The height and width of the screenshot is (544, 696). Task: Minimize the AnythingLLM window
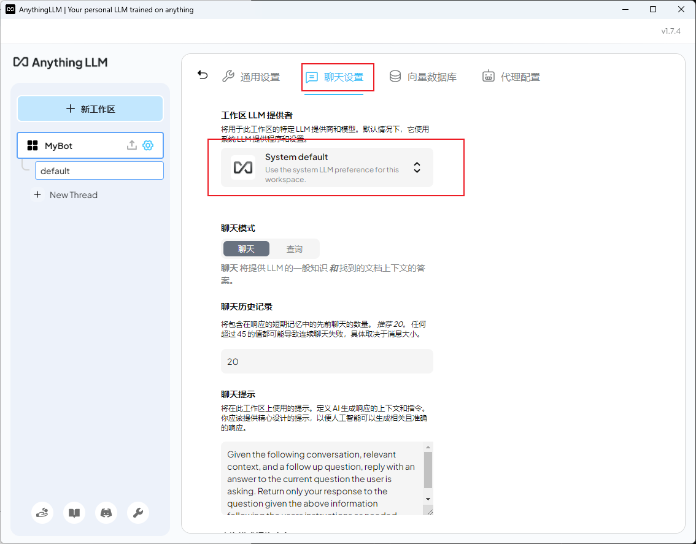click(625, 9)
